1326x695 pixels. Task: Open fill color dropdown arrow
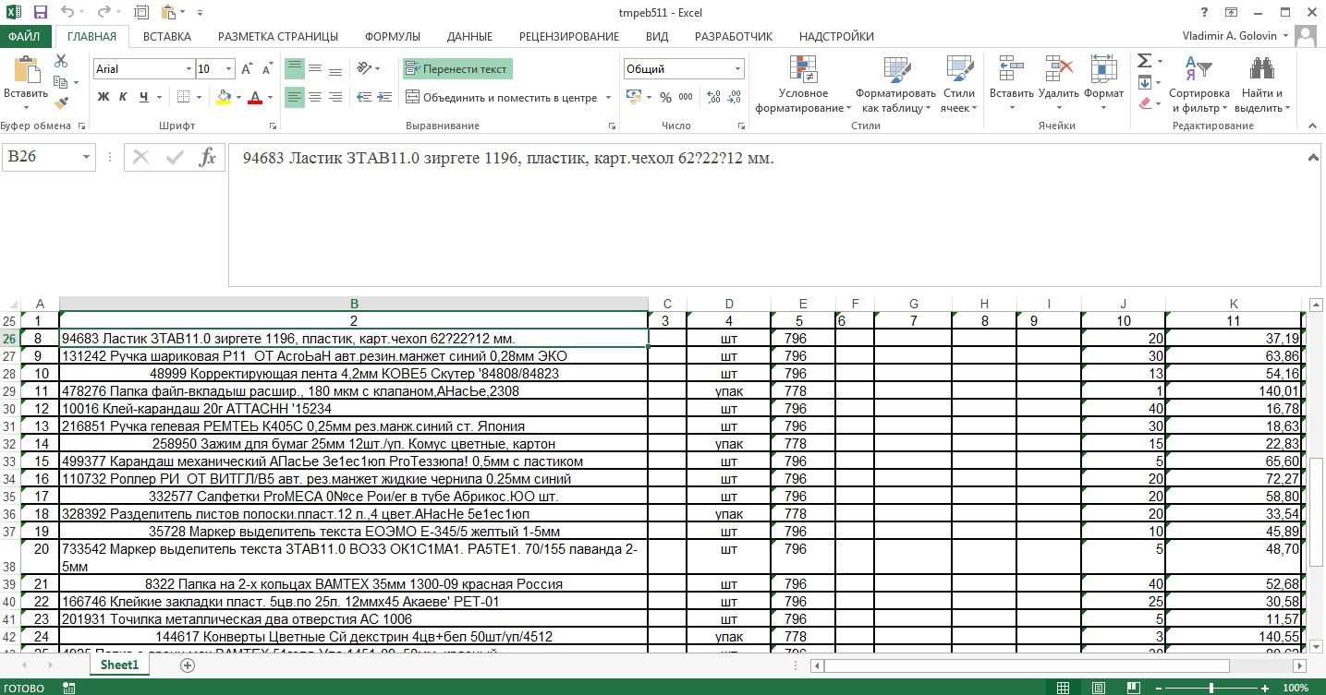click(x=237, y=97)
